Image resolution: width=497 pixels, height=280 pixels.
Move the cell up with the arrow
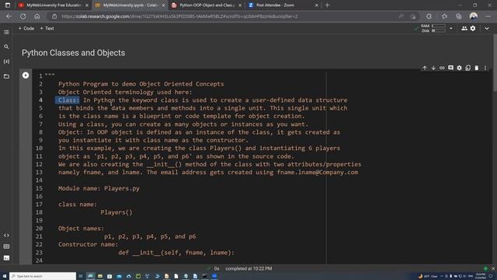pos(425,68)
